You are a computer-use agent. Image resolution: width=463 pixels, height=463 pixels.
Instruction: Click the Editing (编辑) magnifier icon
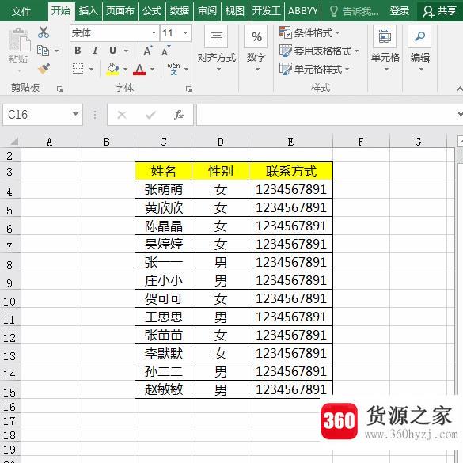pos(419,36)
